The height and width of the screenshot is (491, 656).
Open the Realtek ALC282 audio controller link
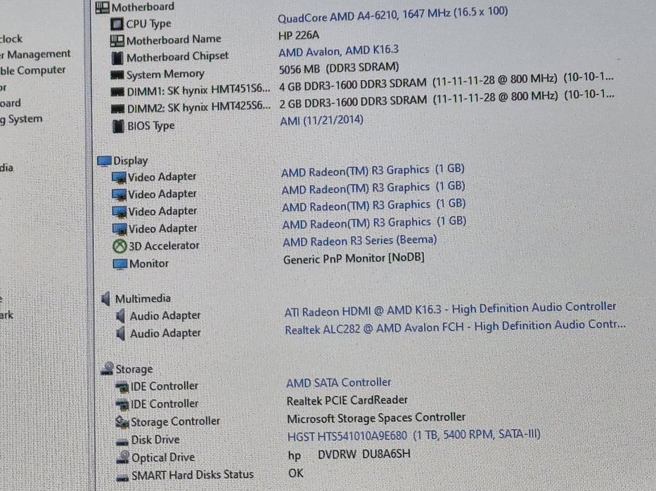(455, 327)
